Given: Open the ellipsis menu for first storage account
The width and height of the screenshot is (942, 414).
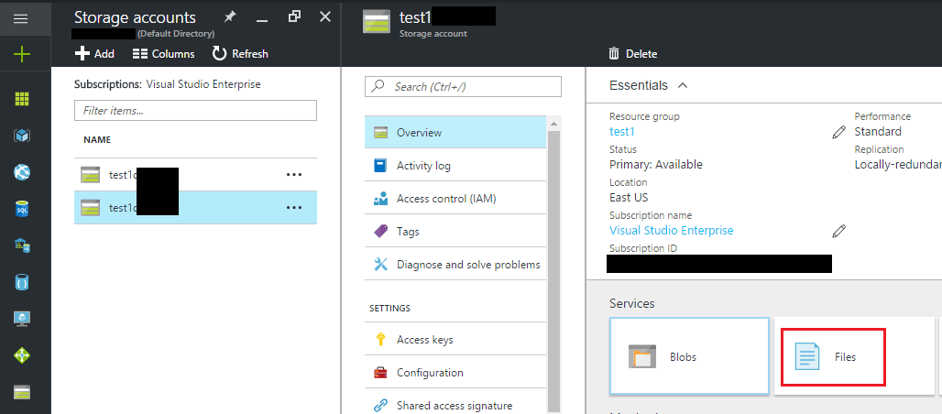Looking at the screenshot, I should click(293, 174).
